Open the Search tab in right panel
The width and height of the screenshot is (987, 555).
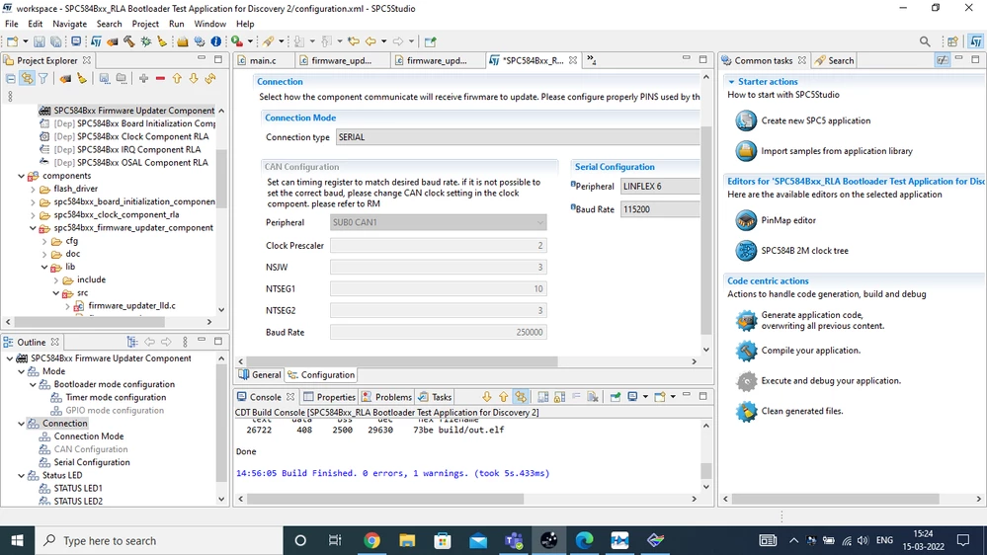tap(834, 60)
